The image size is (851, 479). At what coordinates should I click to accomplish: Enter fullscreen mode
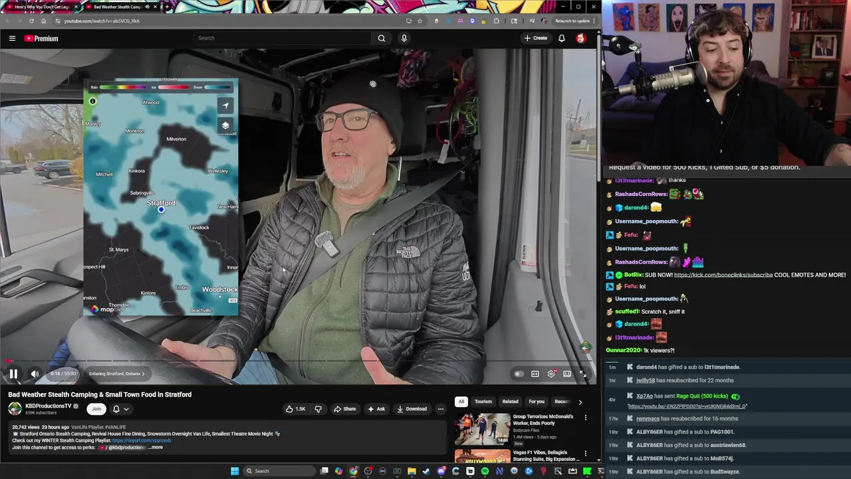[x=583, y=374]
